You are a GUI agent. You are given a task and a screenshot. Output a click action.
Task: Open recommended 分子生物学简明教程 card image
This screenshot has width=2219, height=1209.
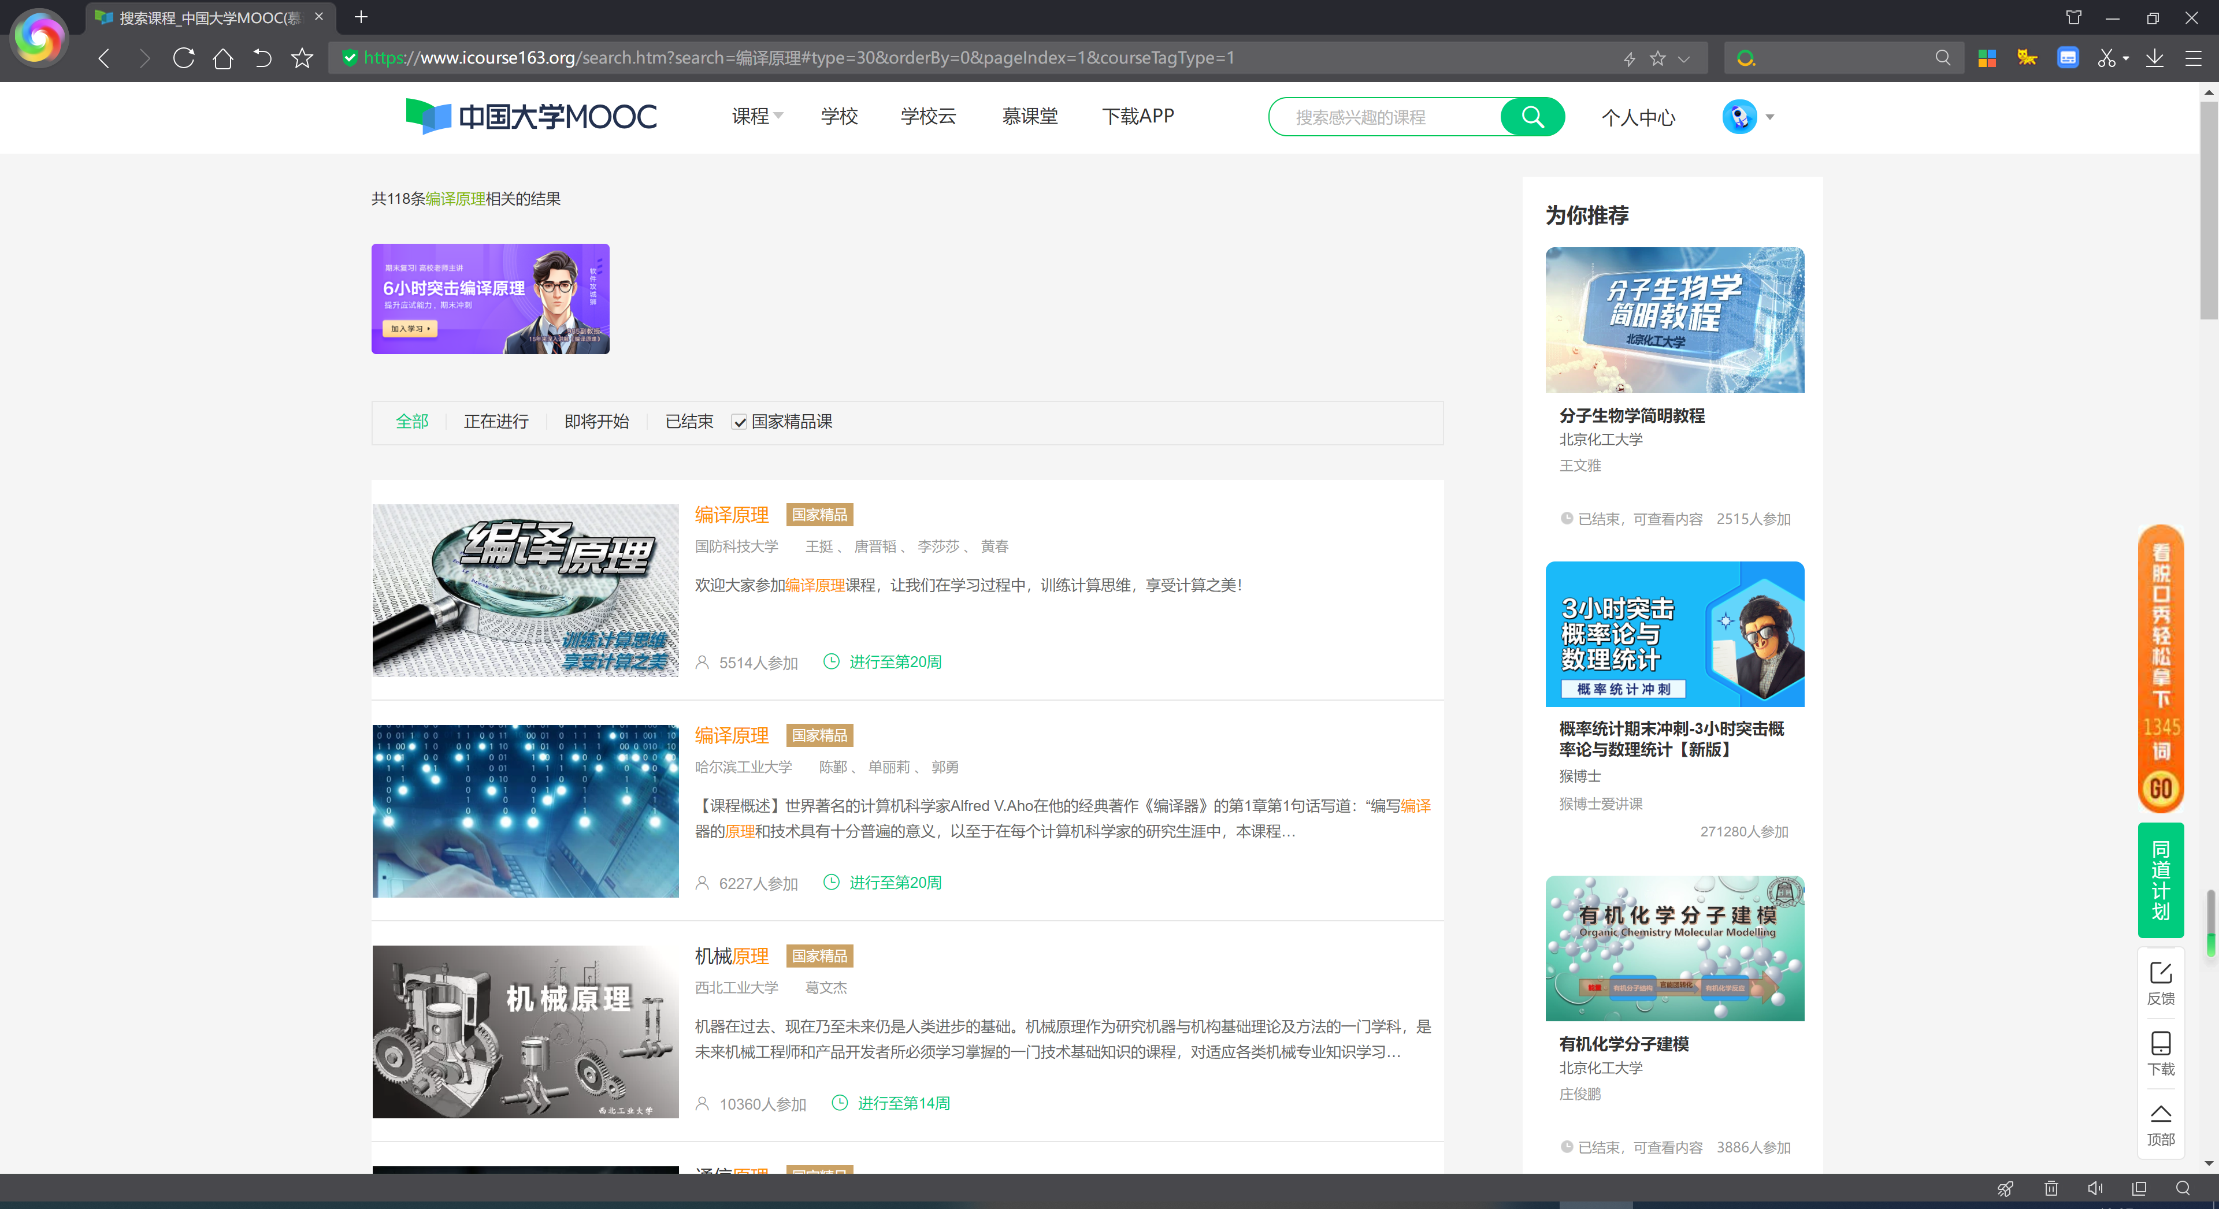tap(1675, 321)
